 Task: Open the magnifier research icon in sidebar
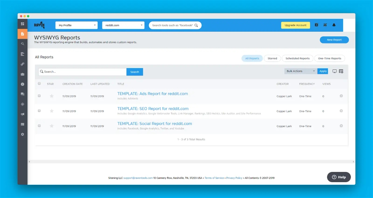(22, 44)
